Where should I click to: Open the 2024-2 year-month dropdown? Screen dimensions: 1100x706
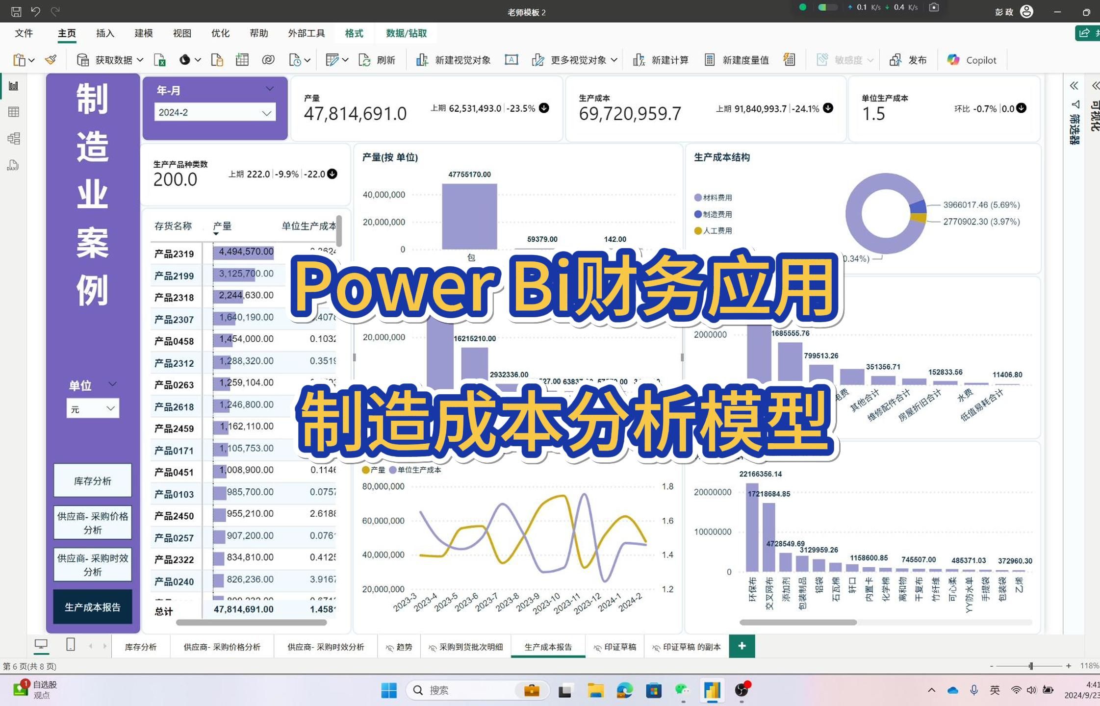(215, 112)
